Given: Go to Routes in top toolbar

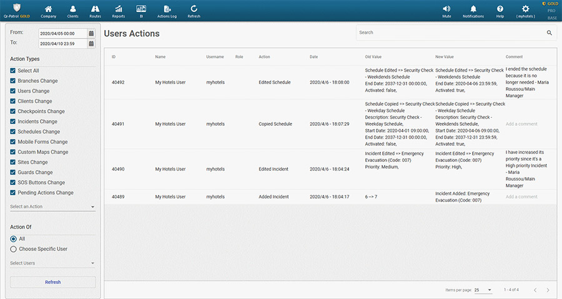Looking at the screenshot, I should (95, 9).
